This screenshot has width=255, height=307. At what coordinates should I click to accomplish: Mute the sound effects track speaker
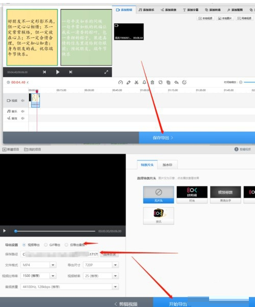[x=23, y=119]
